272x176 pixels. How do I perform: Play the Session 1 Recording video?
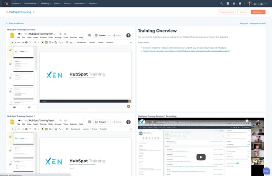pyautogui.click(x=201, y=157)
